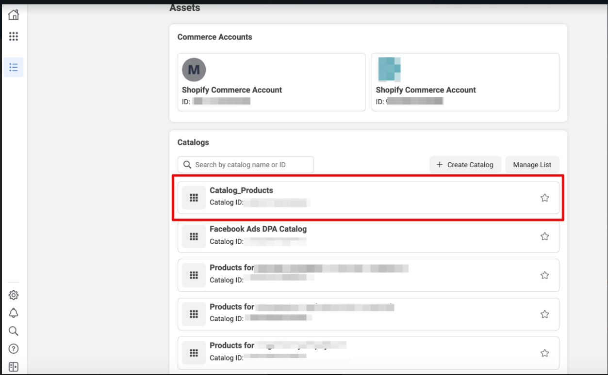Select the Shopify Commerce Account with M avatar
Image resolution: width=608 pixels, height=375 pixels.
[271, 82]
